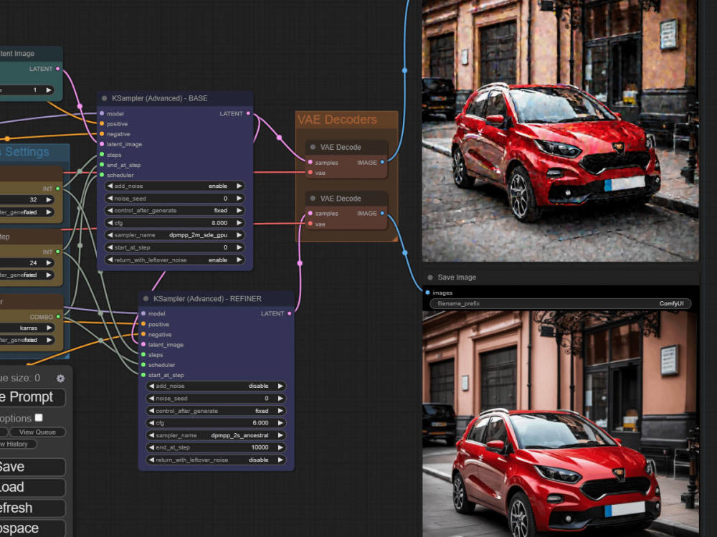Toggle return_with_leftover_noise on REFINER sampler
The height and width of the screenshot is (537, 717).
(x=216, y=460)
